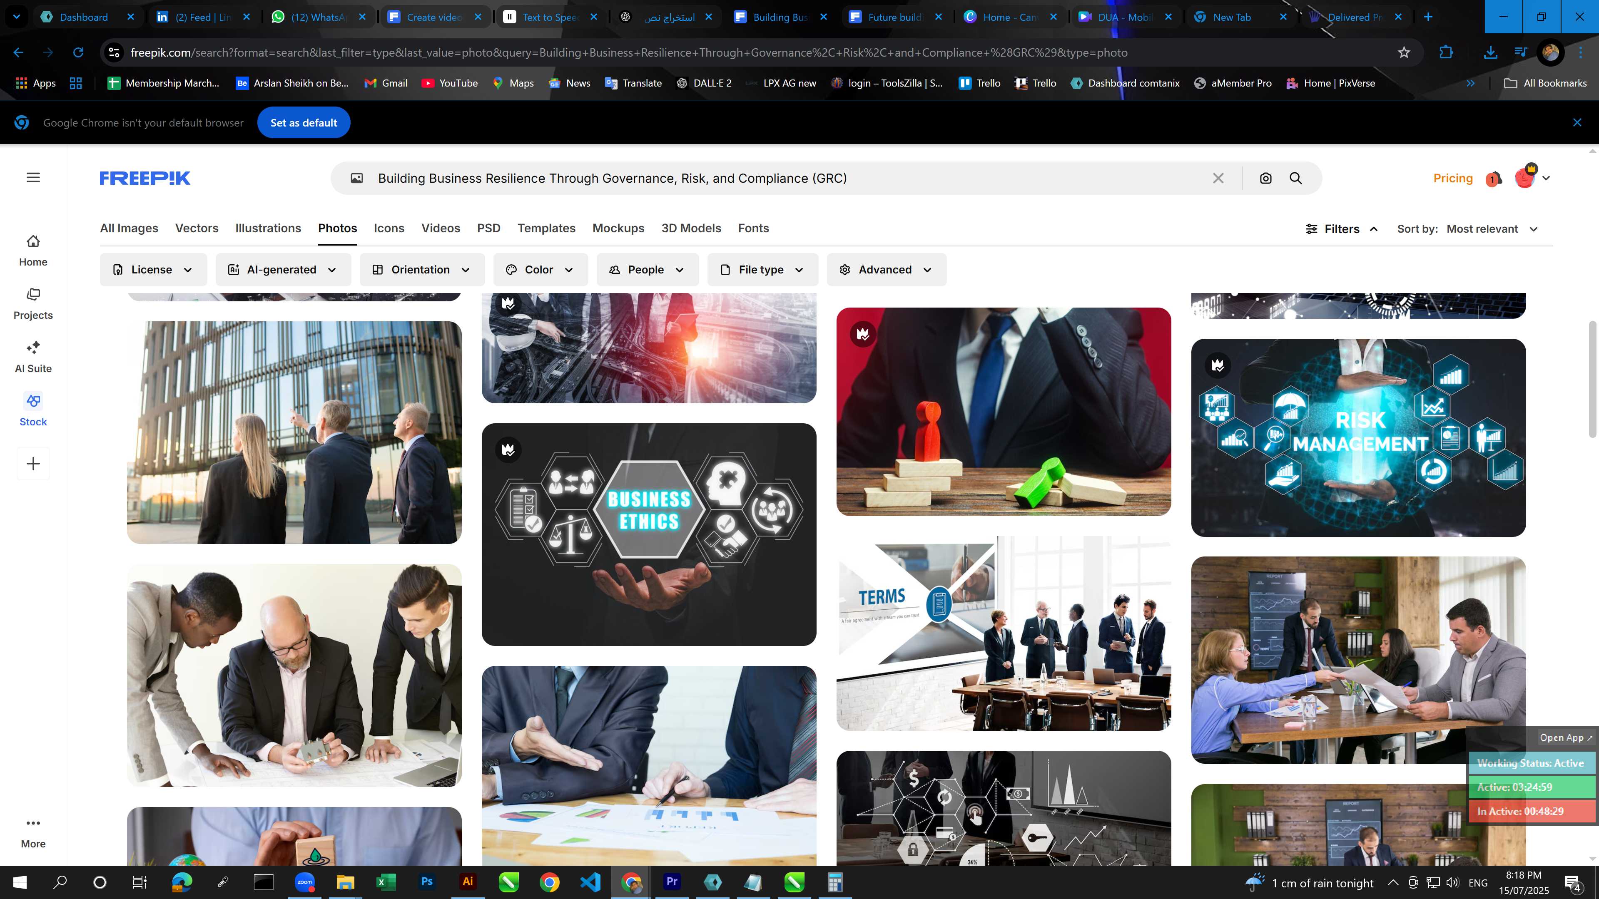Switch to Mockups tab
1599x899 pixels.
pyautogui.click(x=618, y=228)
